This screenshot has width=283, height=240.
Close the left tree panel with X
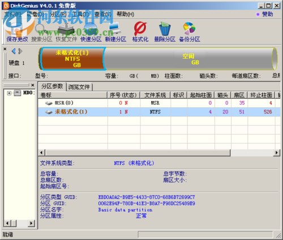click(33, 85)
